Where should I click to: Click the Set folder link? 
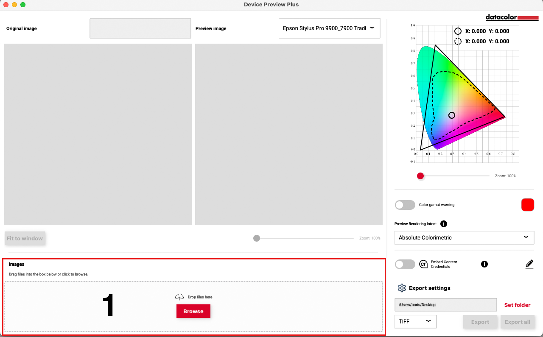click(x=517, y=305)
